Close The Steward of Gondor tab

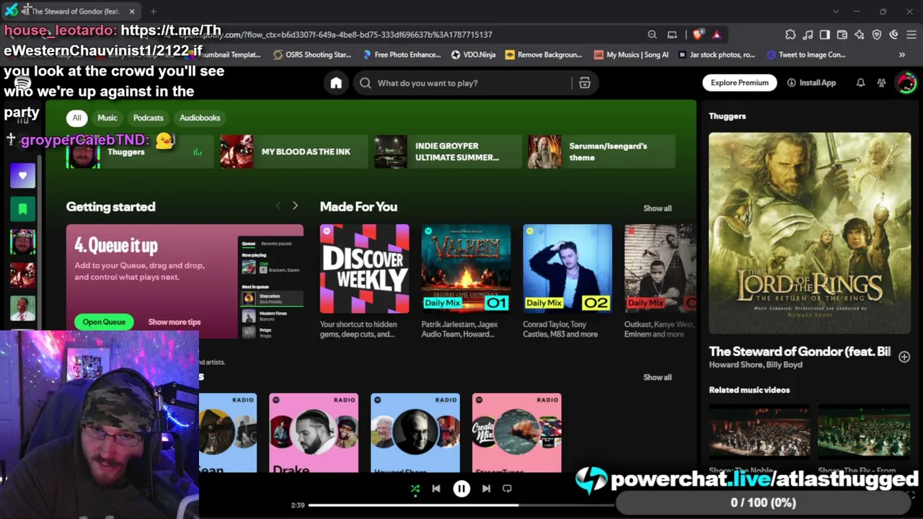(132, 12)
